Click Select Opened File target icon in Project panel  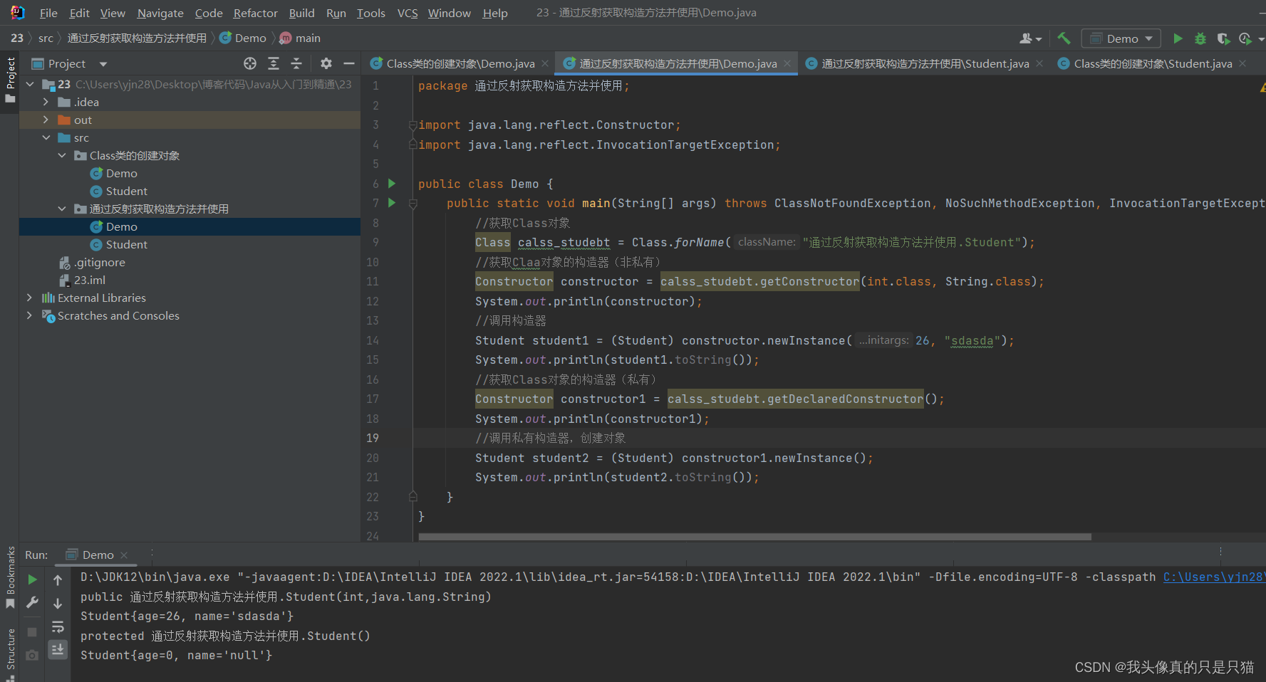pyautogui.click(x=250, y=63)
